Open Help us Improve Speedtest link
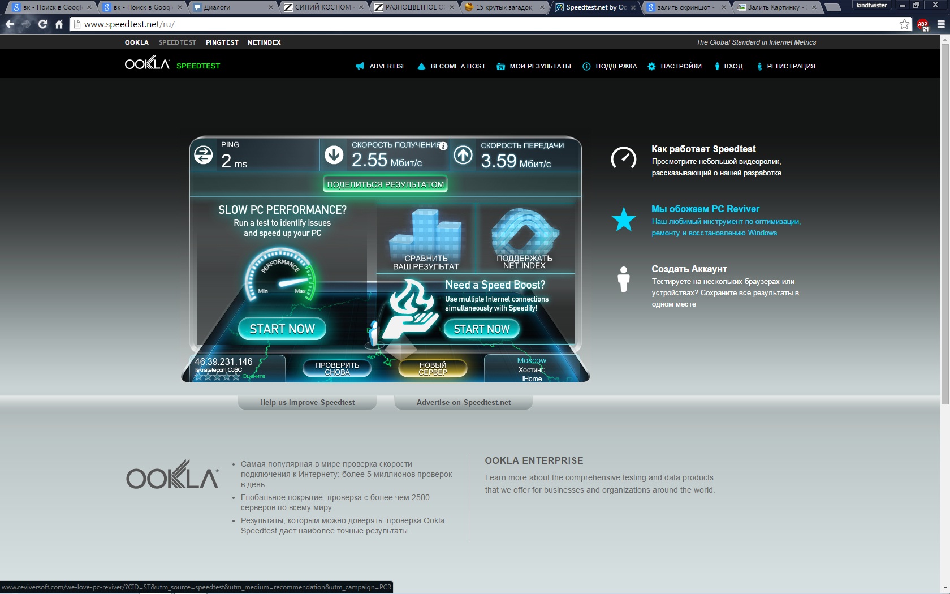Image resolution: width=950 pixels, height=594 pixels. [307, 402]
